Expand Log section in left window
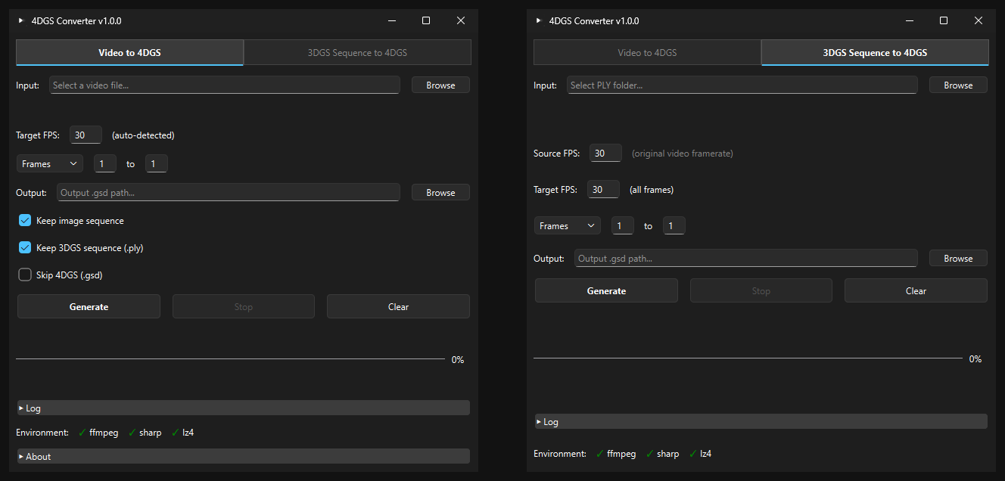 click(244, 408)
